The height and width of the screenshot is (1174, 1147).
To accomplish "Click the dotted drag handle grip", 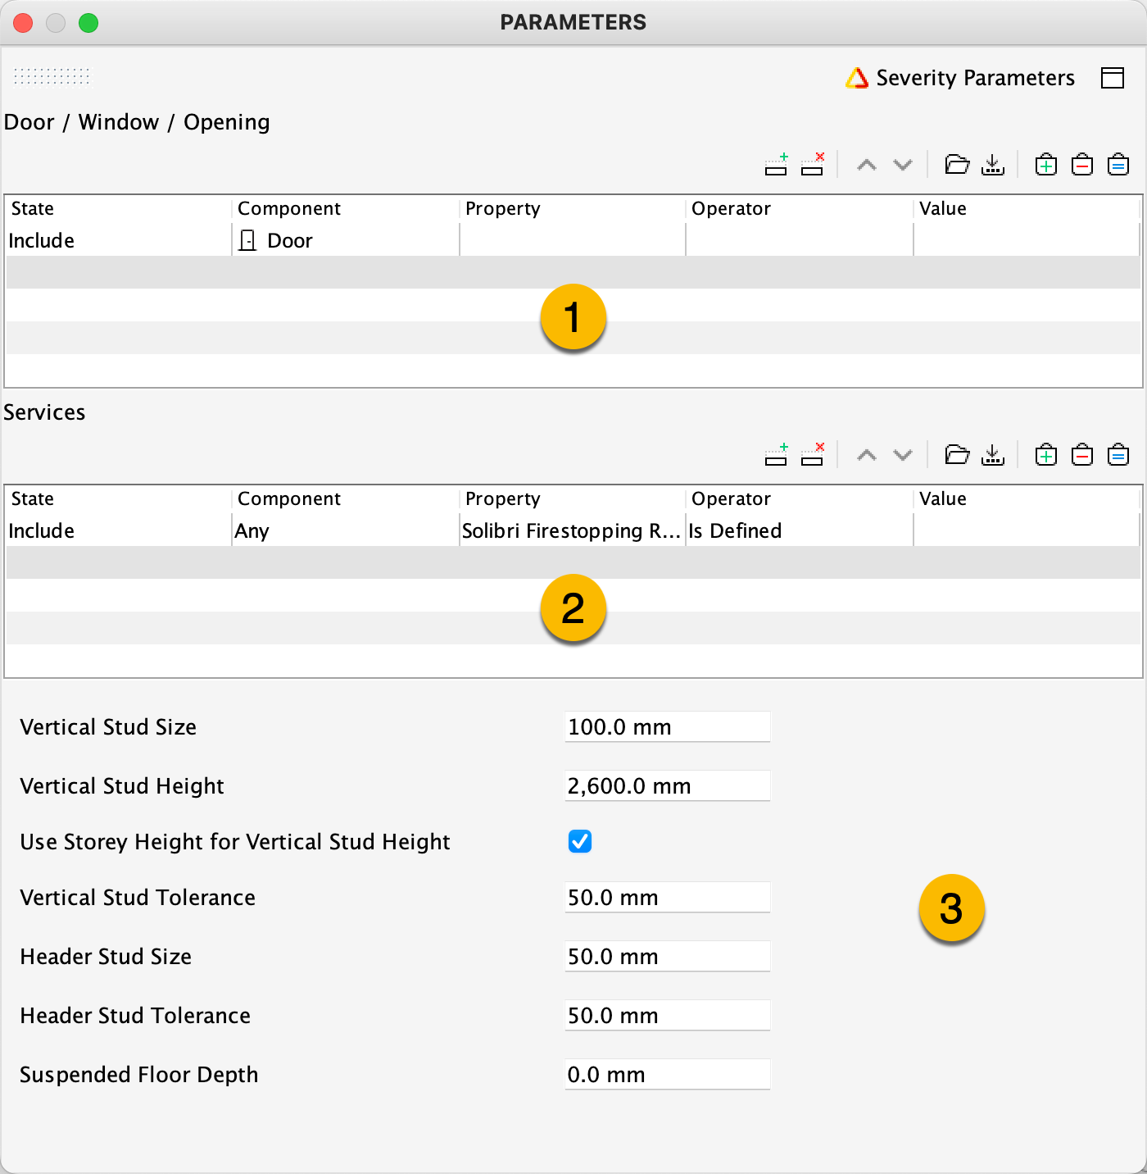I will pos(52,76).
